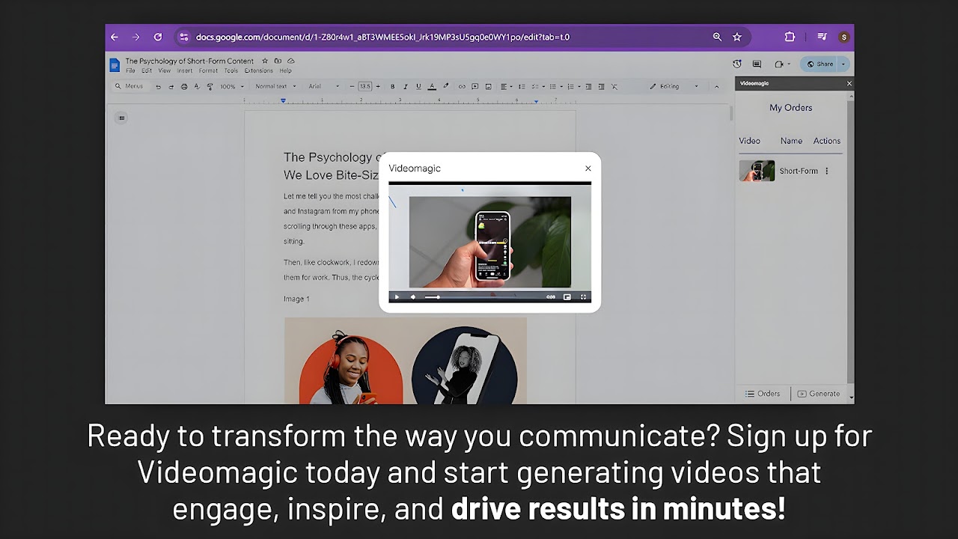Open the checklist dropdown

537,87
